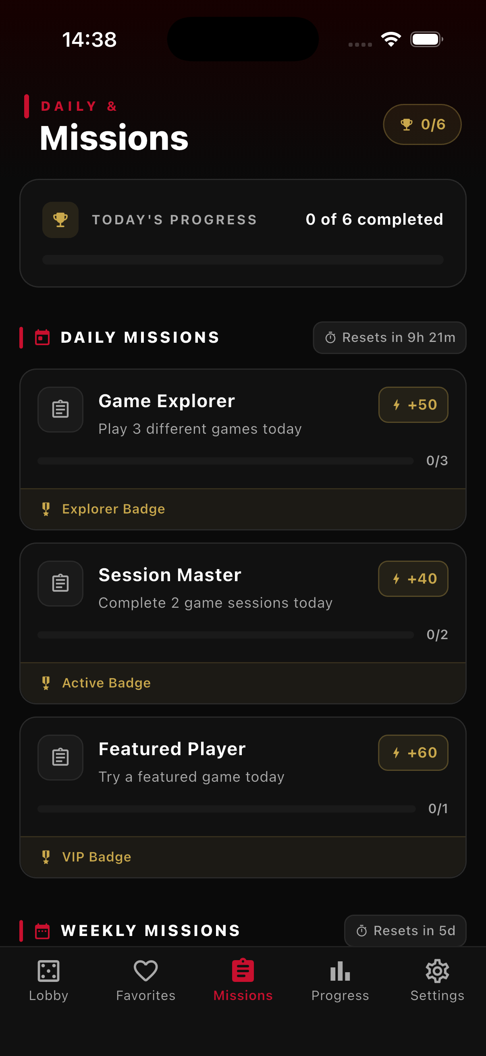Tap the Missions clipboard icon

tap(243, 971)
